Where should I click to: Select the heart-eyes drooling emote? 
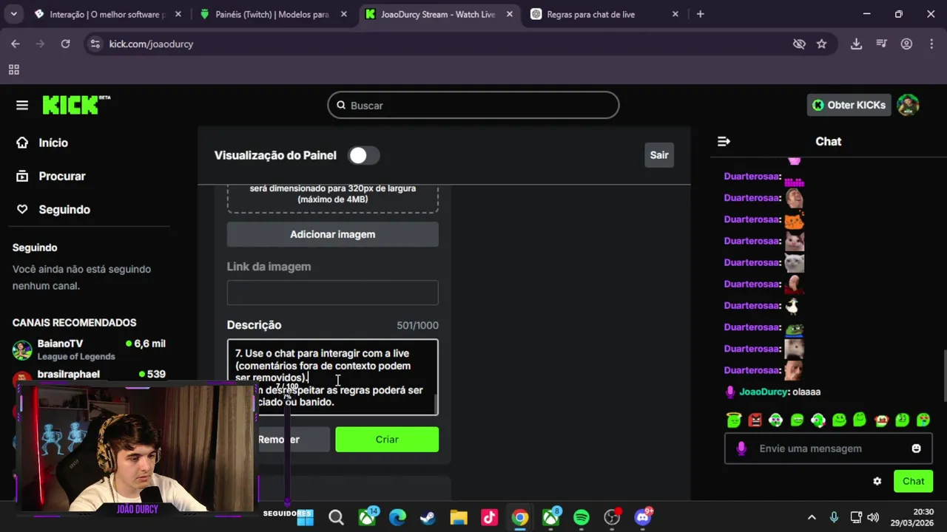click(923, 420)
